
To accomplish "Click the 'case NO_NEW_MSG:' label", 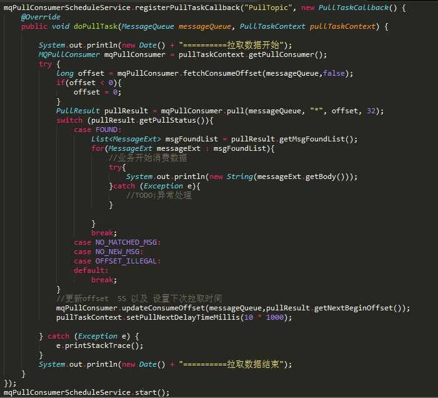I will (109, 252).
